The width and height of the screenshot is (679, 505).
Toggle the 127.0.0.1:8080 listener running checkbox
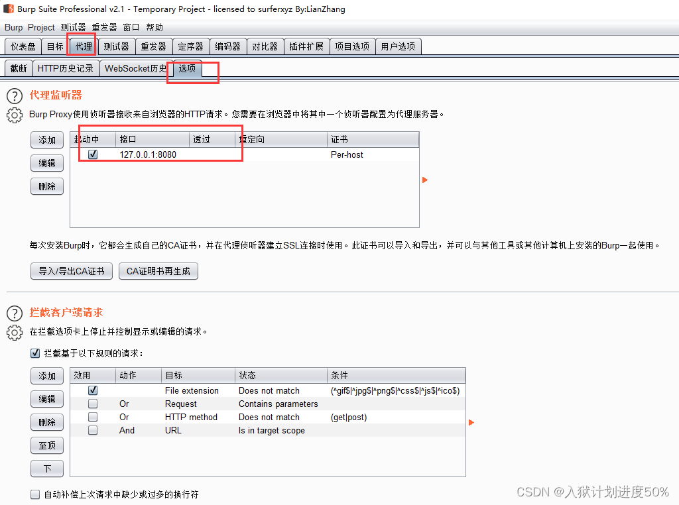pyautogui.click(x=93, y=154)
